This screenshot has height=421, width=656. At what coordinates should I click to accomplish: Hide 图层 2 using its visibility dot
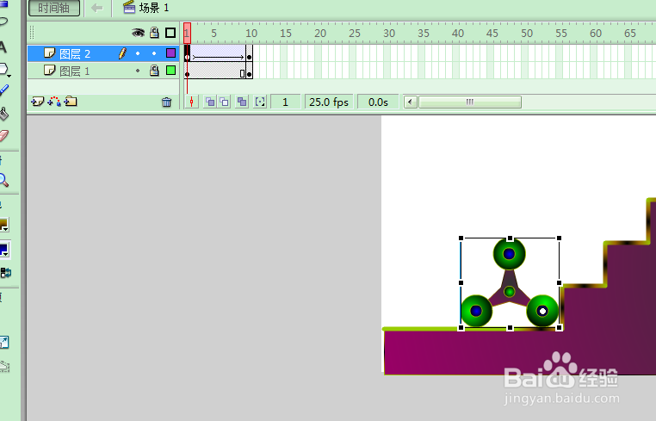tap(138, 53)
